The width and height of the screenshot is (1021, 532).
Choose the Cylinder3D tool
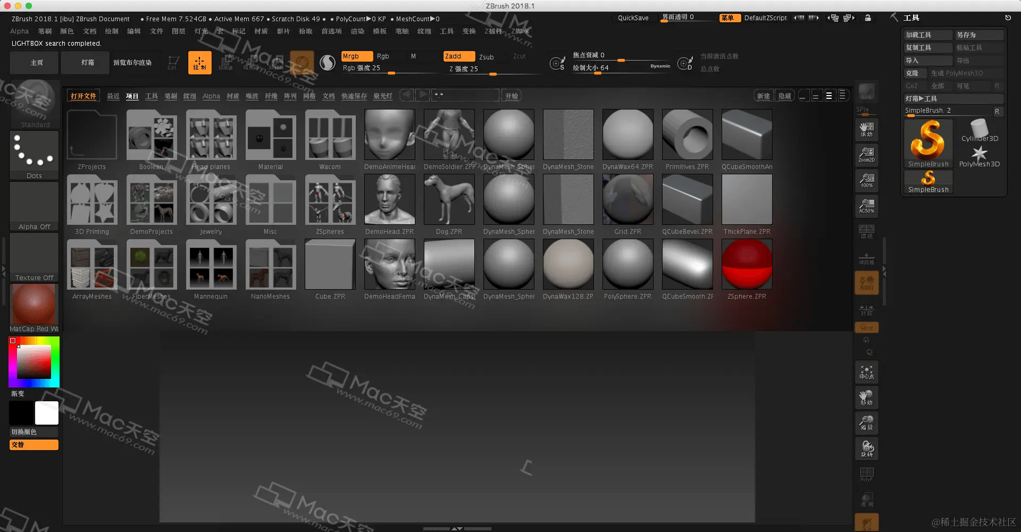point(980,131)
